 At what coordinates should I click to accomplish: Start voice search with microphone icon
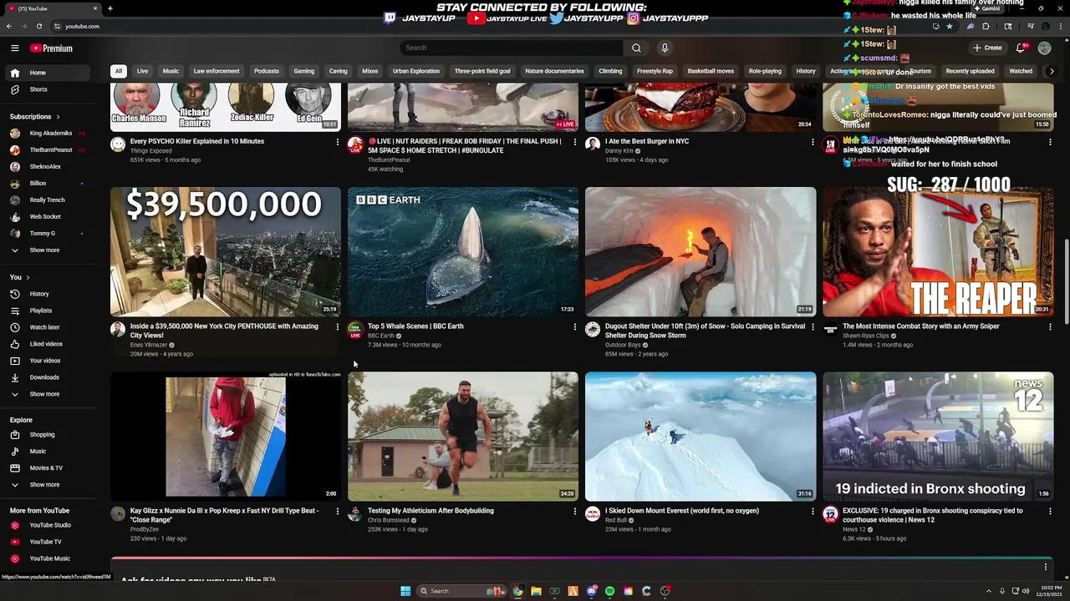click(665, 48)
